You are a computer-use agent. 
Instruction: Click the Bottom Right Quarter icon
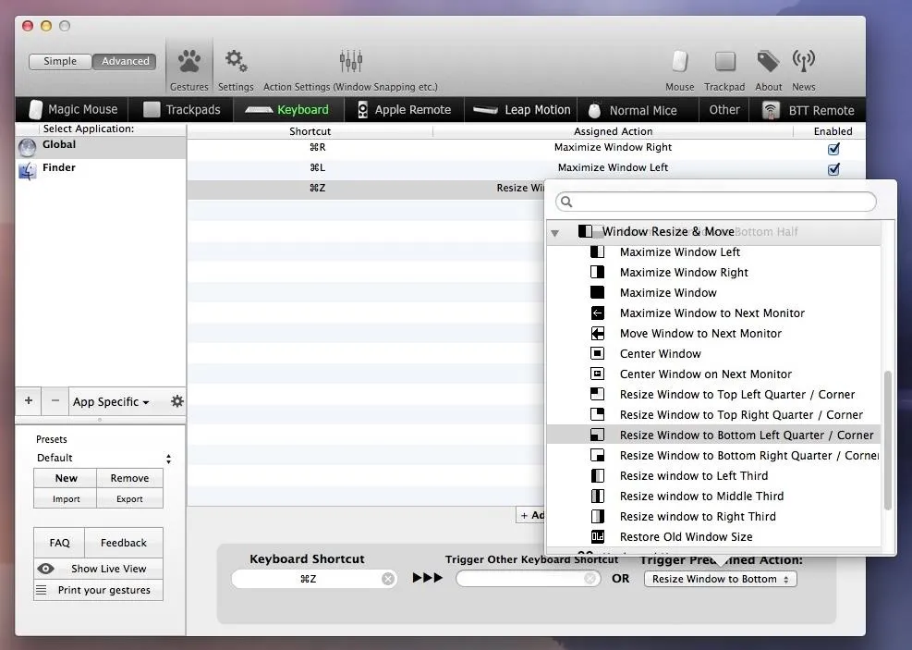(x=597, y=456)
